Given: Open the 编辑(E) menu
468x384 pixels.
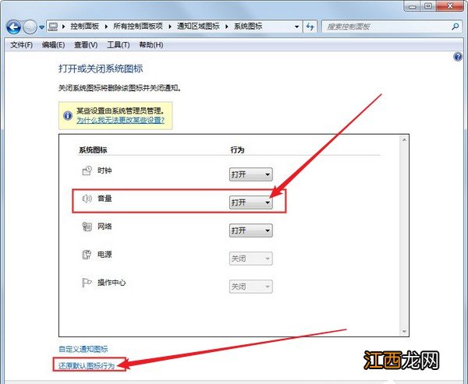Looking at the screenshot, I should pos(53,45).
